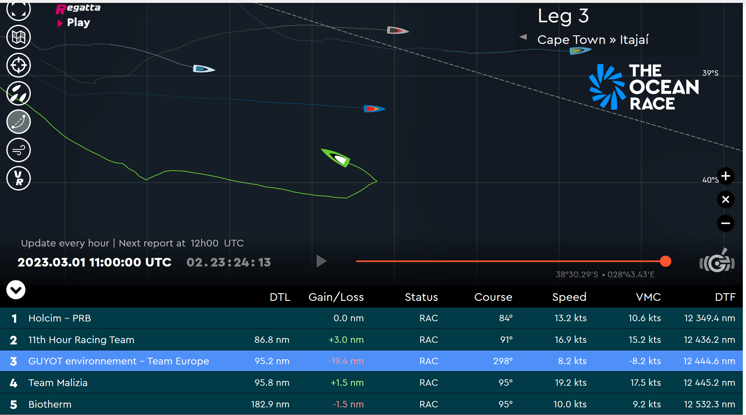Click the Status column header
Viewport: 746px width, 415px height.
tap(421, 297)
